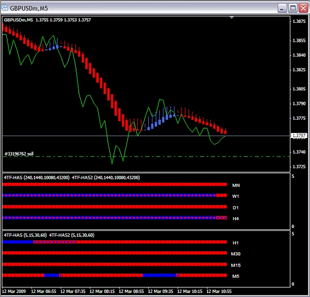310x297 pixels.
Task: Click the current price tag 1.3757
Action: tap(299, 136)
